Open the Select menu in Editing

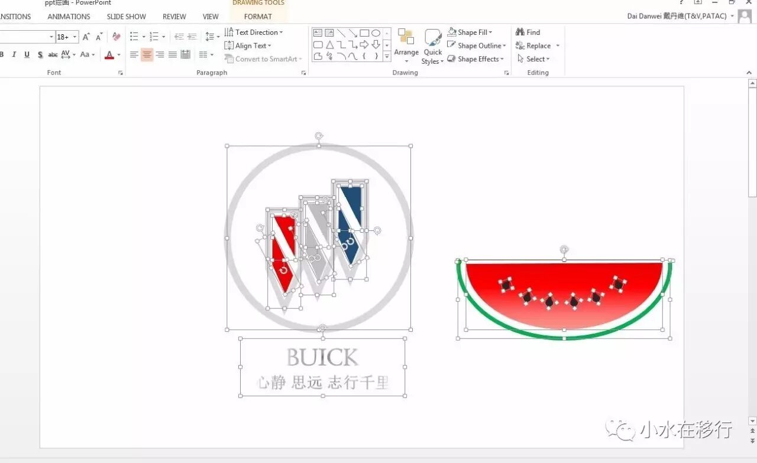(533, 59)
